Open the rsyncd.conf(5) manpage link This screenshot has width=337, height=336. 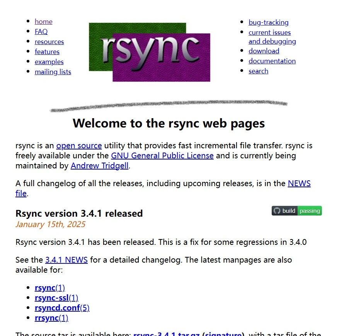point(62,308)
